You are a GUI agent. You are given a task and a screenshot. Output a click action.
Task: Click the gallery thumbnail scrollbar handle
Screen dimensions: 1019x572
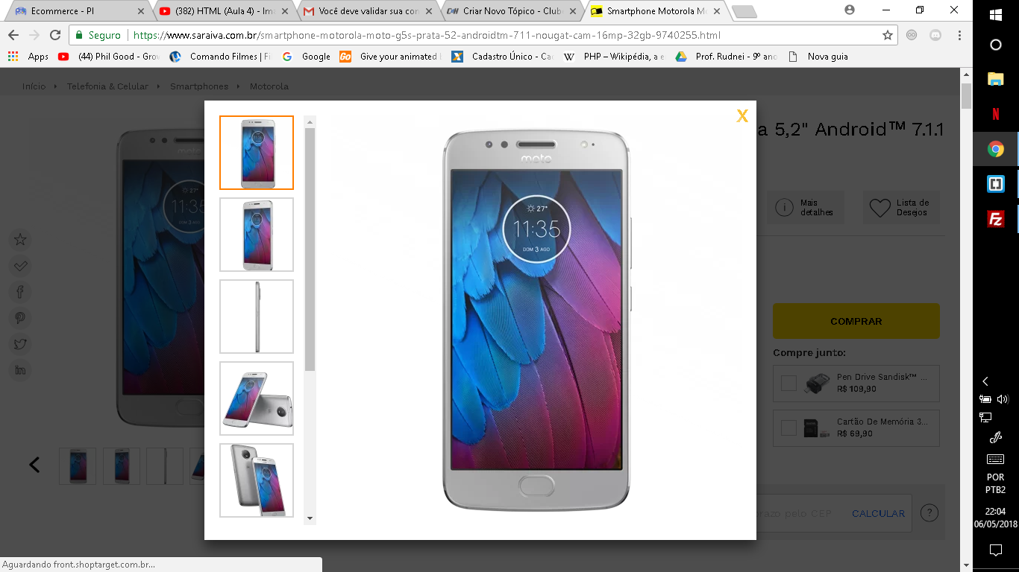(x=310, y=250)
